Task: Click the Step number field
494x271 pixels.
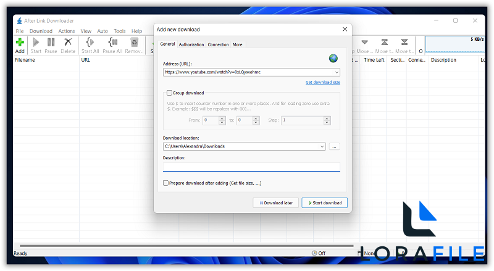Action: [x=303, y=120]
